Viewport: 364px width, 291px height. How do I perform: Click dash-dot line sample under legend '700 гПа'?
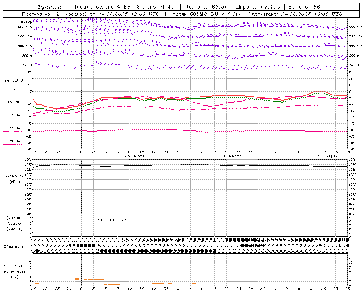point(13,131)
